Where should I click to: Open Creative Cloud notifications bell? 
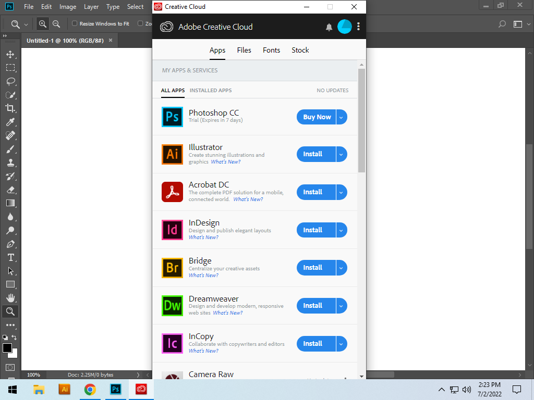click(329, 27)
